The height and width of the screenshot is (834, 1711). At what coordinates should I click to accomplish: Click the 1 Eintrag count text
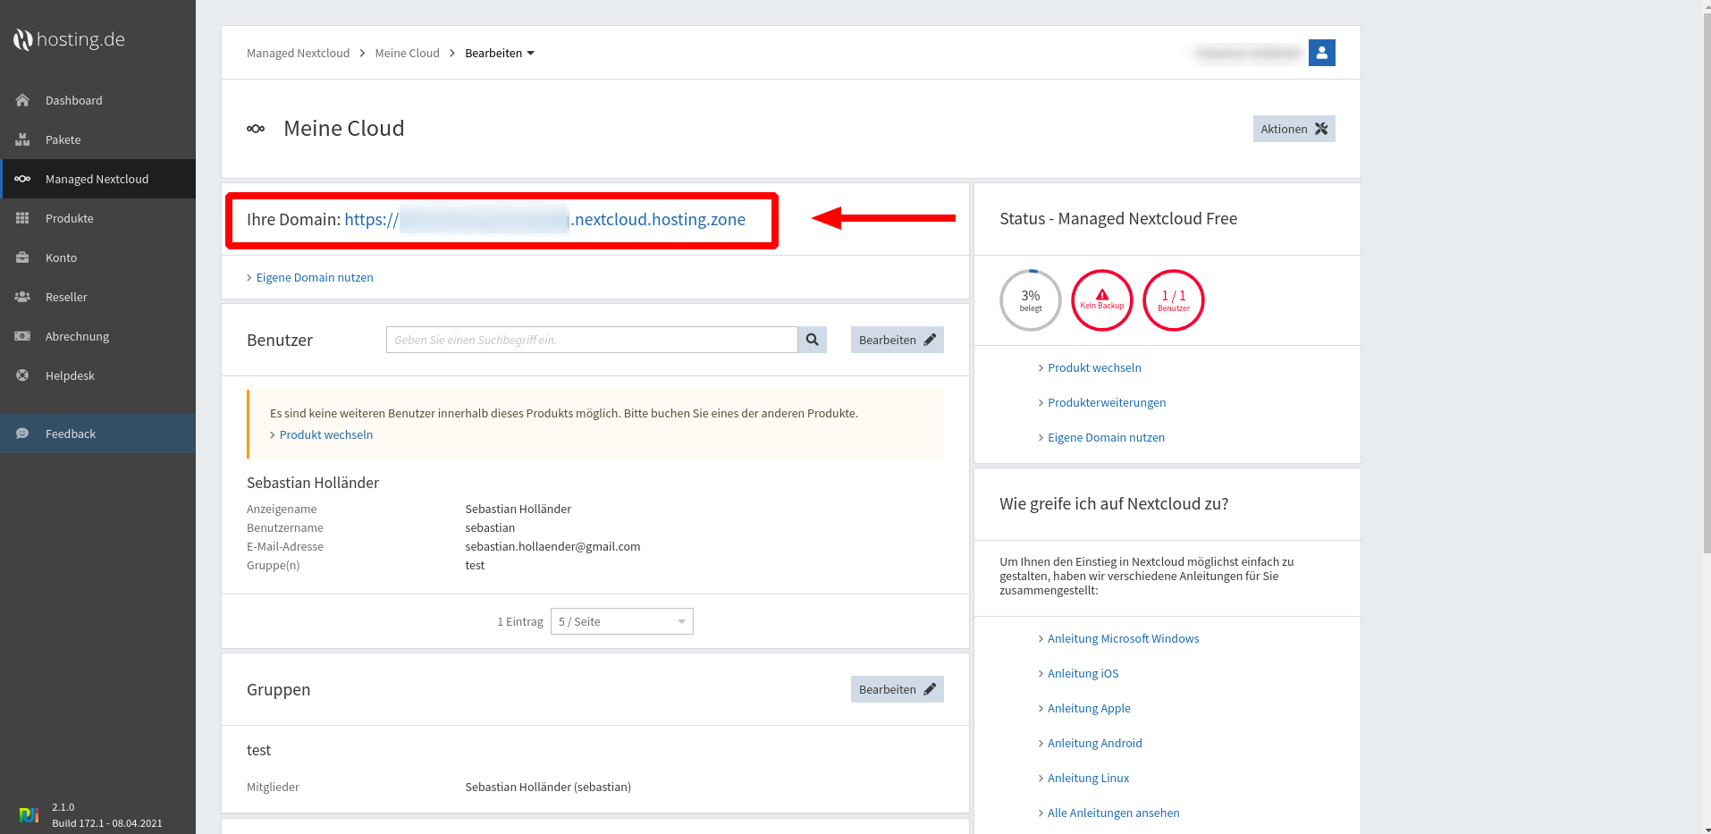[x=520, y=621]
